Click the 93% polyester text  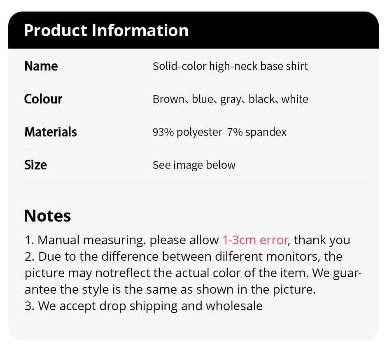pyautogui.click(x=187, y=132)
